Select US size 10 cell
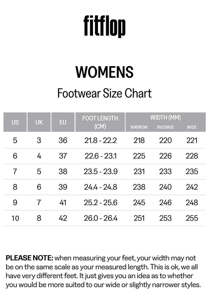The image size is (209, 302). (15, 218)
